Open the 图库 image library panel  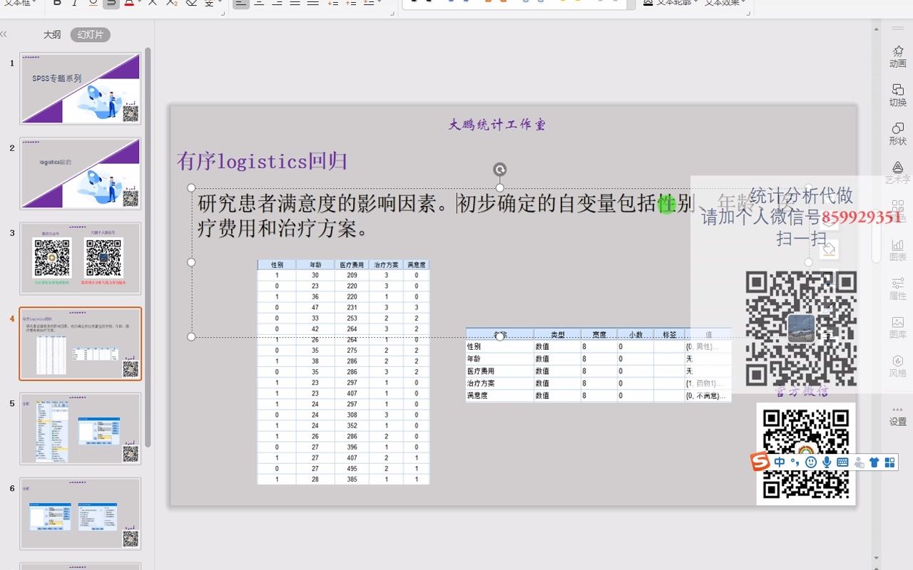[x=897, y=327]
